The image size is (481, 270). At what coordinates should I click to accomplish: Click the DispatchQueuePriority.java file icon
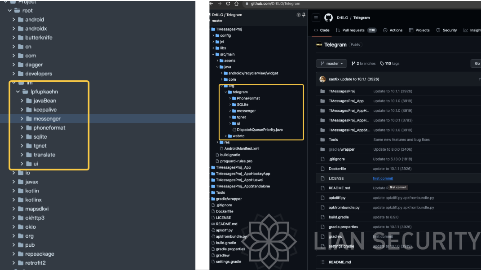pos(234,130)
